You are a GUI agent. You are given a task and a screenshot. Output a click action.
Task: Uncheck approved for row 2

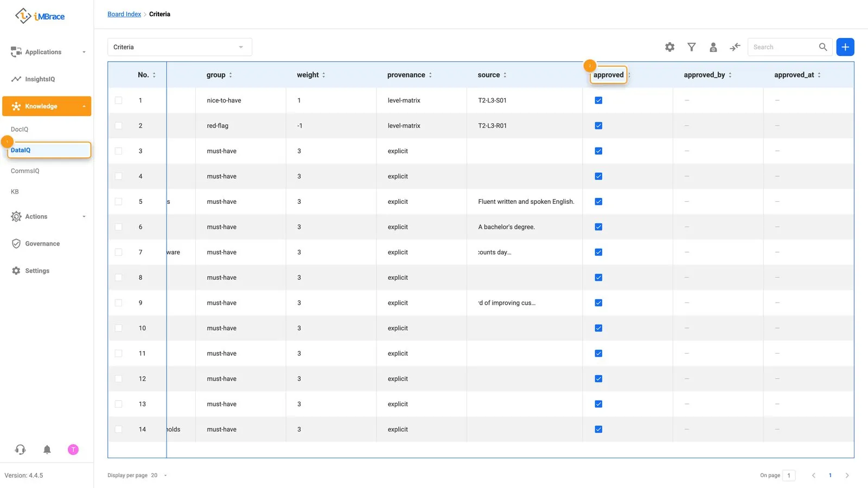[x=598, y=126]
